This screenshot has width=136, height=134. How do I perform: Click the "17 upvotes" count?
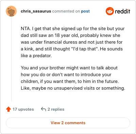pos(23,109)
